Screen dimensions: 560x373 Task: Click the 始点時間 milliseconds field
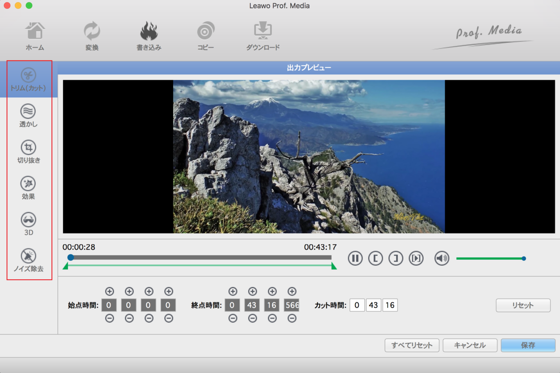(168, 305)
